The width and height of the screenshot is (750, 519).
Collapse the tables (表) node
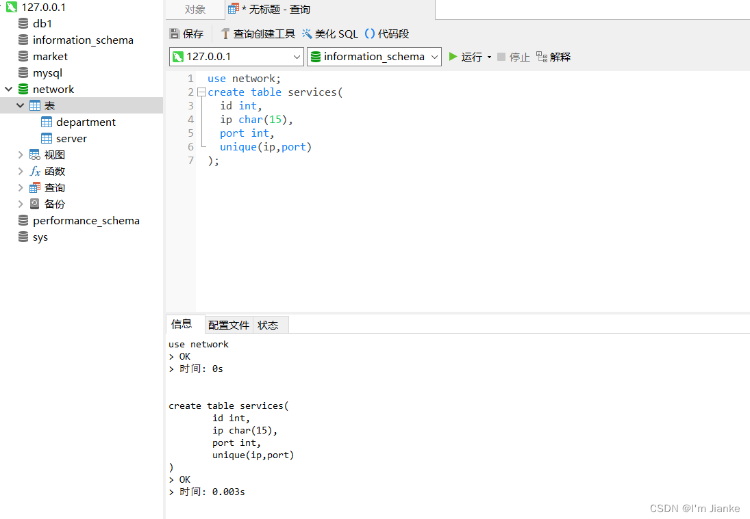pyautogui.click(x=20, y=105)
